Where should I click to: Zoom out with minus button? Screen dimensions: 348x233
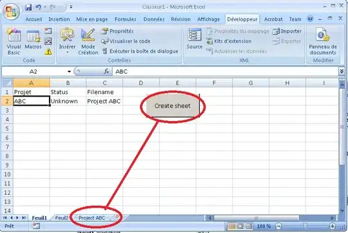(x=278, y=227)
